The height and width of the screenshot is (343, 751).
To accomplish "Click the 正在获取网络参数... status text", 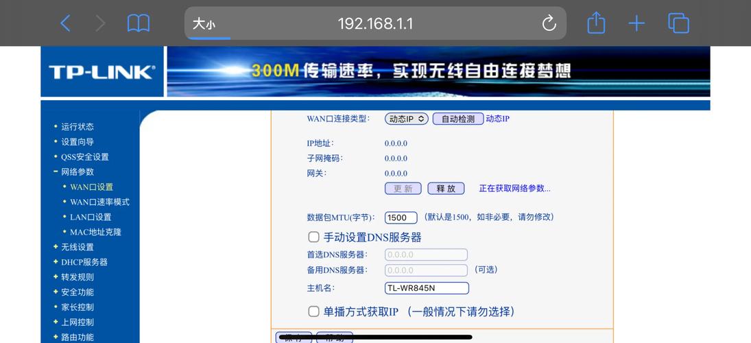I will [x=515, y=188].
